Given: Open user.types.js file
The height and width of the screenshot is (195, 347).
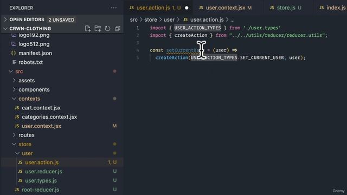Looking at the screenshot, I should [x=41, y=180].
